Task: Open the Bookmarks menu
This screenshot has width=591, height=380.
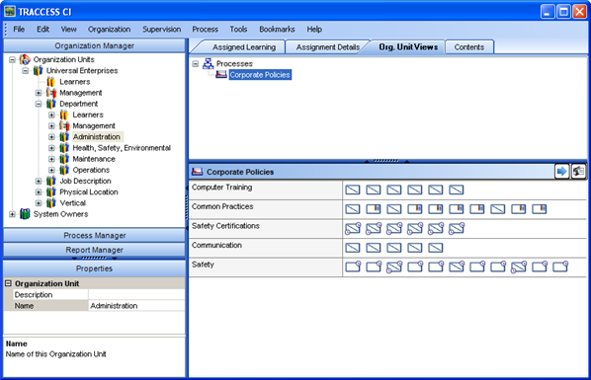Action: (277, 29)
